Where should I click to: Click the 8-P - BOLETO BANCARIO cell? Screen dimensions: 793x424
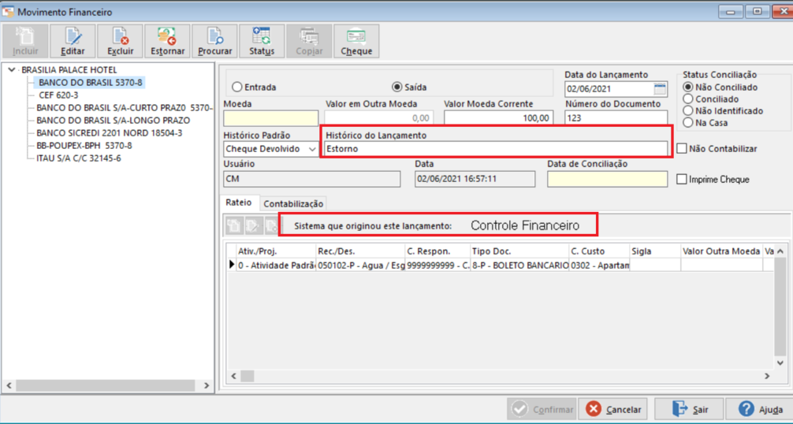tap(519, 265)
